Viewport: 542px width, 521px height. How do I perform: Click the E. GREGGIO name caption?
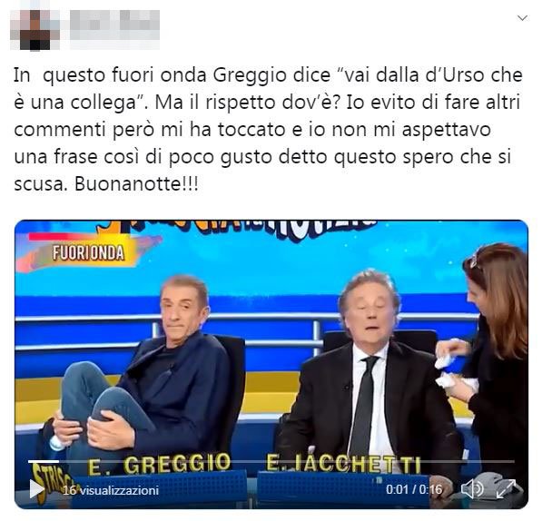[x=159, y=465]
